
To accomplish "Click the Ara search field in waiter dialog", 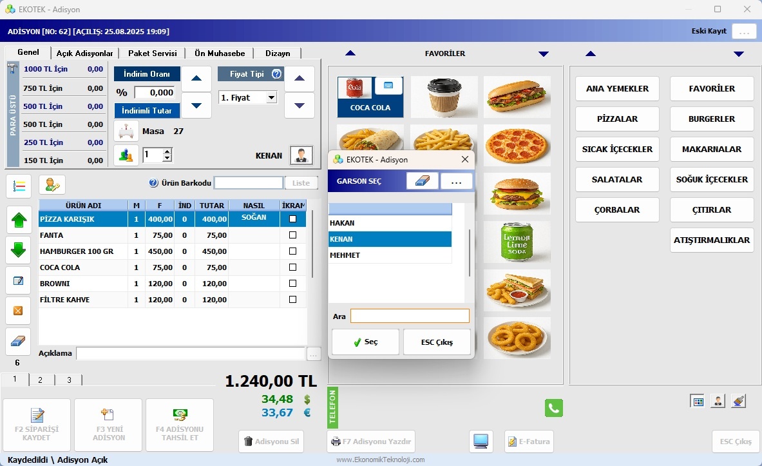I will pyautogui.click(x=410, y=316).
